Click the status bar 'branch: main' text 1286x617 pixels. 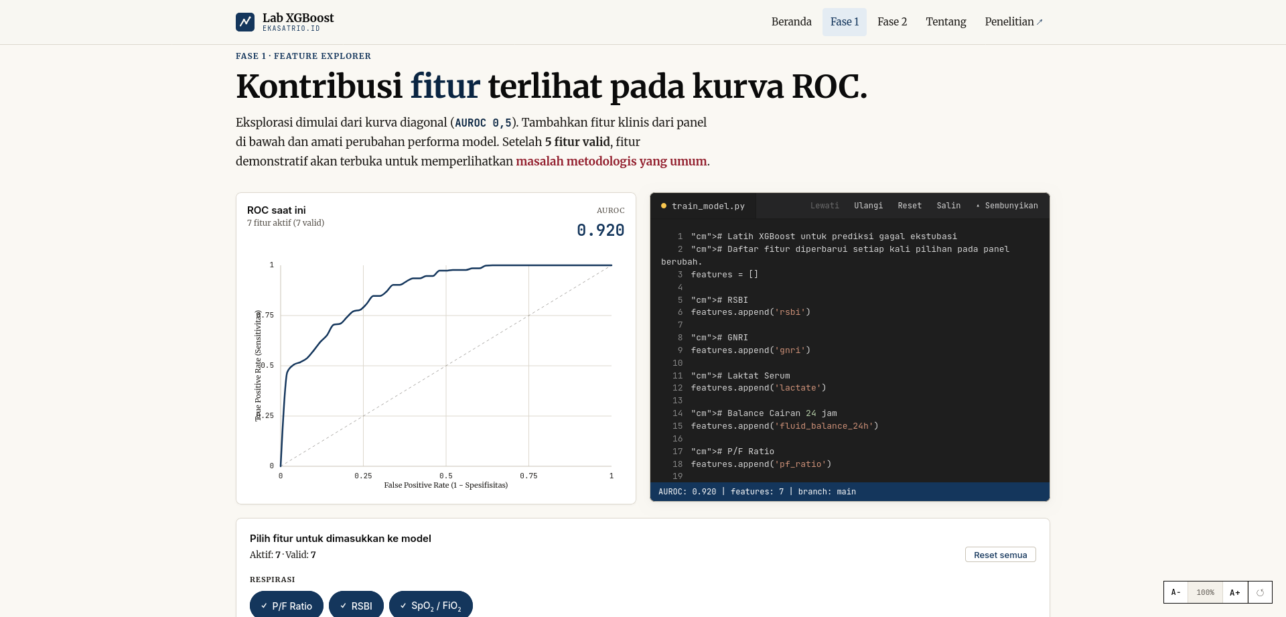827,492
